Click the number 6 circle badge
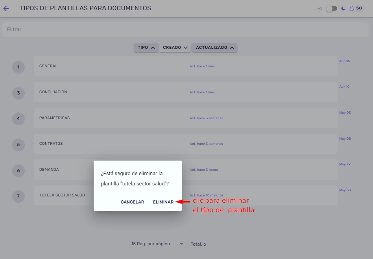This screenshot has width=373, height=259. click(18, 171)
